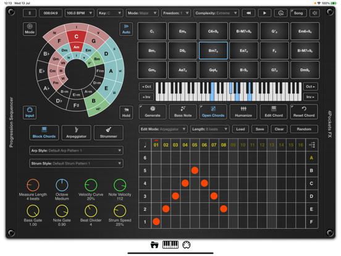
Task: Open the MIDI connector icon at bottom
Action: 187,245
